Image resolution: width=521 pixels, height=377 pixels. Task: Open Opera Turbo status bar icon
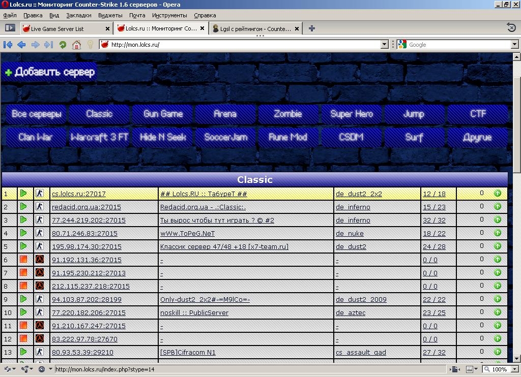pos(42,369)
